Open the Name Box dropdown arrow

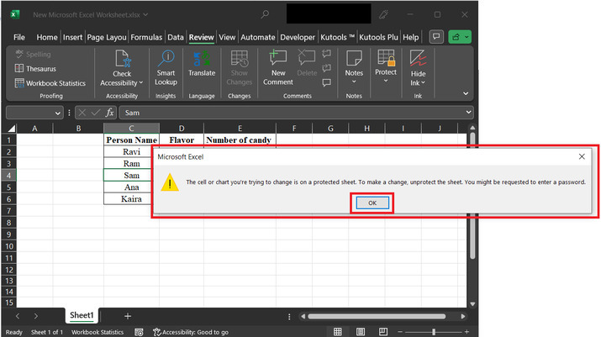57,112
